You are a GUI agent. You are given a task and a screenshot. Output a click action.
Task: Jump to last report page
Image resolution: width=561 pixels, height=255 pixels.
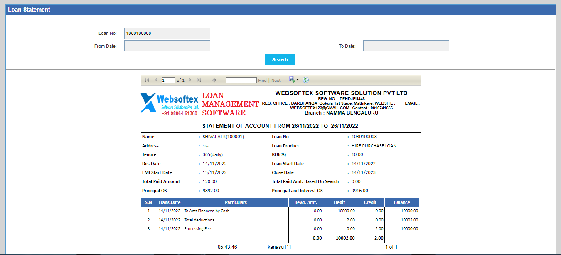click(199, 80)
